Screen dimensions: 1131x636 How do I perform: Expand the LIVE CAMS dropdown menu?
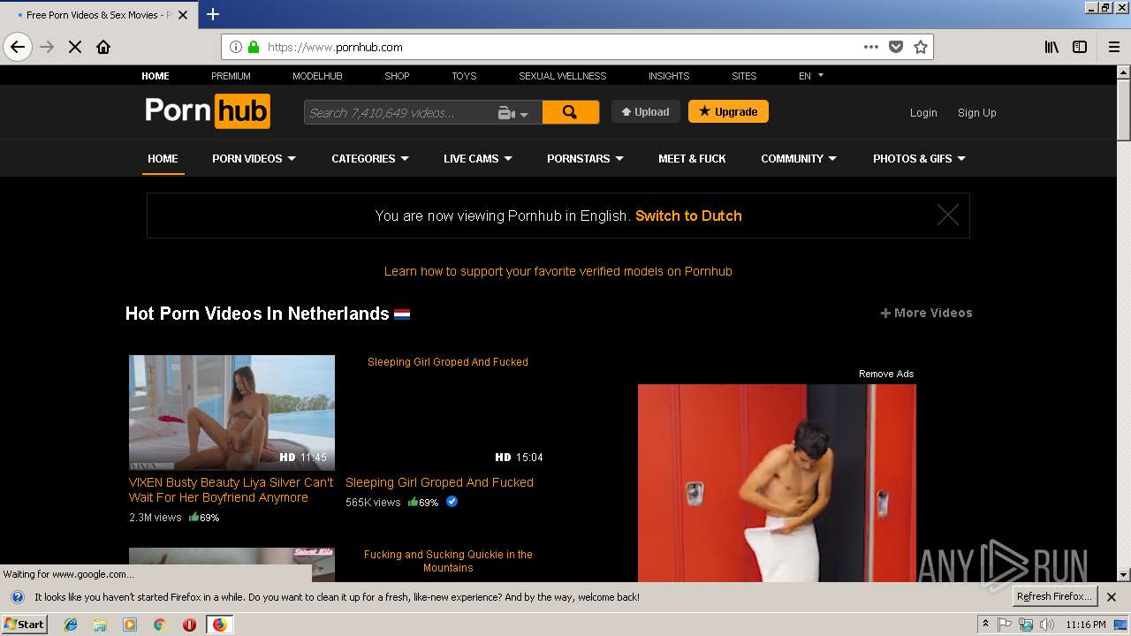point(477,159)
